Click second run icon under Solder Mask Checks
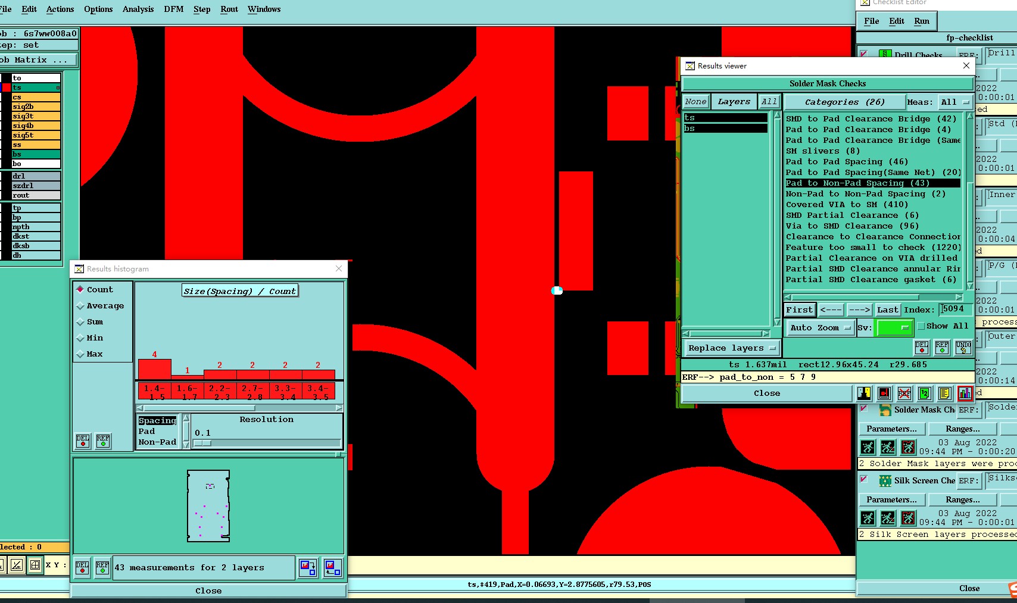Image resolution: width=1017 pixels, height=603 pixels. [x=888, y=447]
